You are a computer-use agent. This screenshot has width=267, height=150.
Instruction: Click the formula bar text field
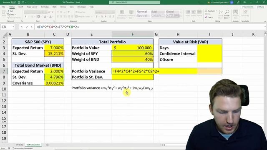click(149, 27)
